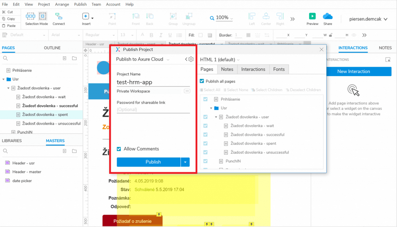397x227 pixels.
Task: Add folder icon in Masters panel
Action: click(75, 151)
